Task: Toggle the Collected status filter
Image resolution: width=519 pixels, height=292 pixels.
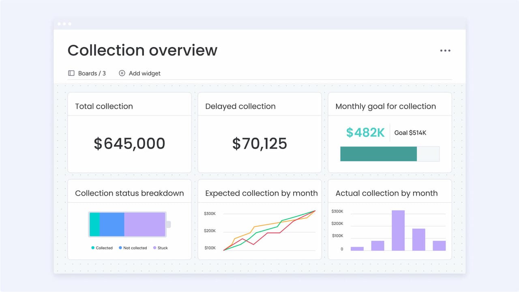Action: pyautogui.click(x=102, y=247)
